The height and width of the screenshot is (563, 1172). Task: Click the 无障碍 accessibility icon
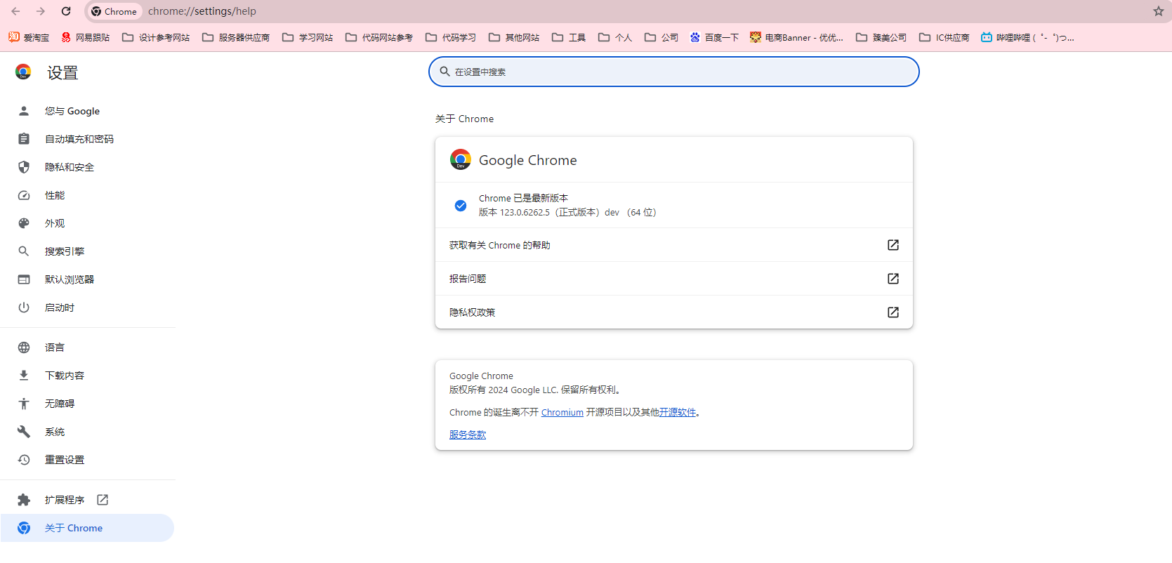click(24, 404)
